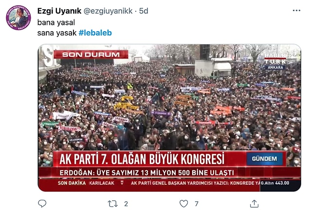The image size is (309, 213).
Task: Click the 5d timestamp
Action: pos(144,11)
